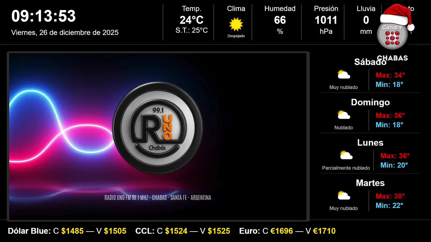Click Sábado's Max: 34° value
Screen dimensions: 431x242
tap(390, 75)
